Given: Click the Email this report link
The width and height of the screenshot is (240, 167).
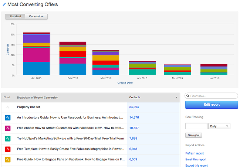Looking at the screenshot, I should tap(196, 160).
